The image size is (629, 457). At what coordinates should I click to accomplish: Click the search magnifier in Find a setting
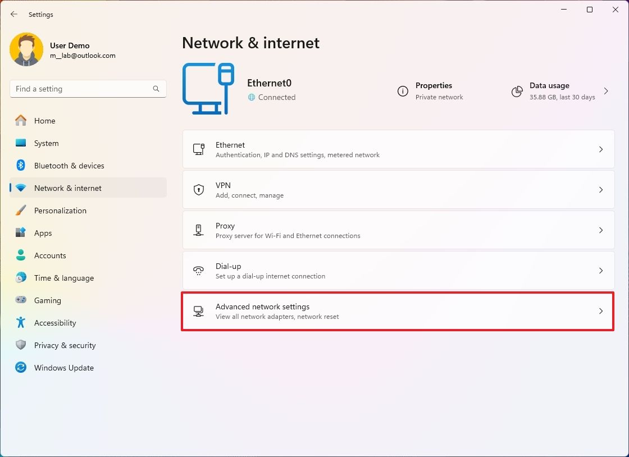coord(156,89)
